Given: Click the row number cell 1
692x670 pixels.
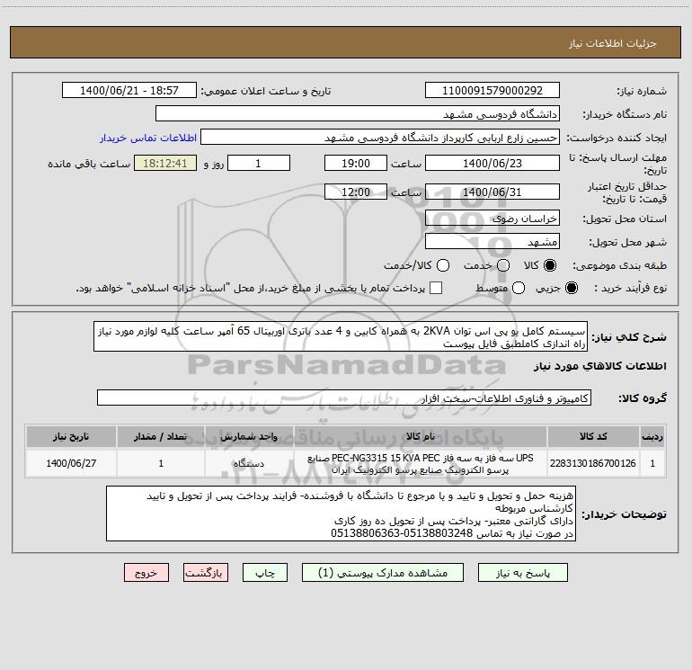Looking at the screenshot, I should (x=652, y=463).
